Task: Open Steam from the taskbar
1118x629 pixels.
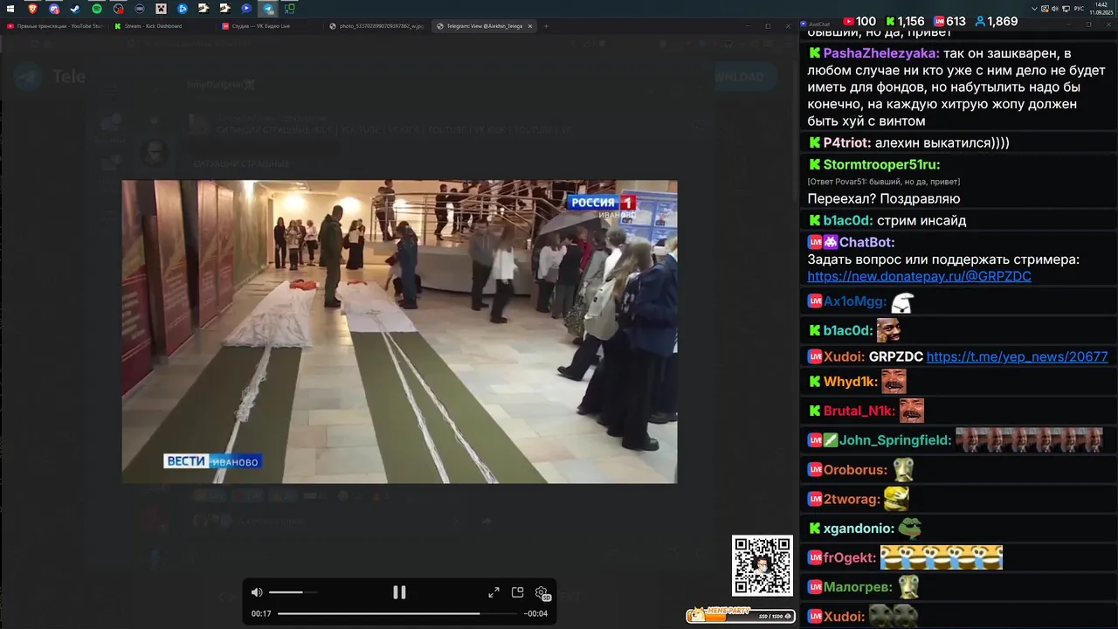Action: tap(75, 9)
